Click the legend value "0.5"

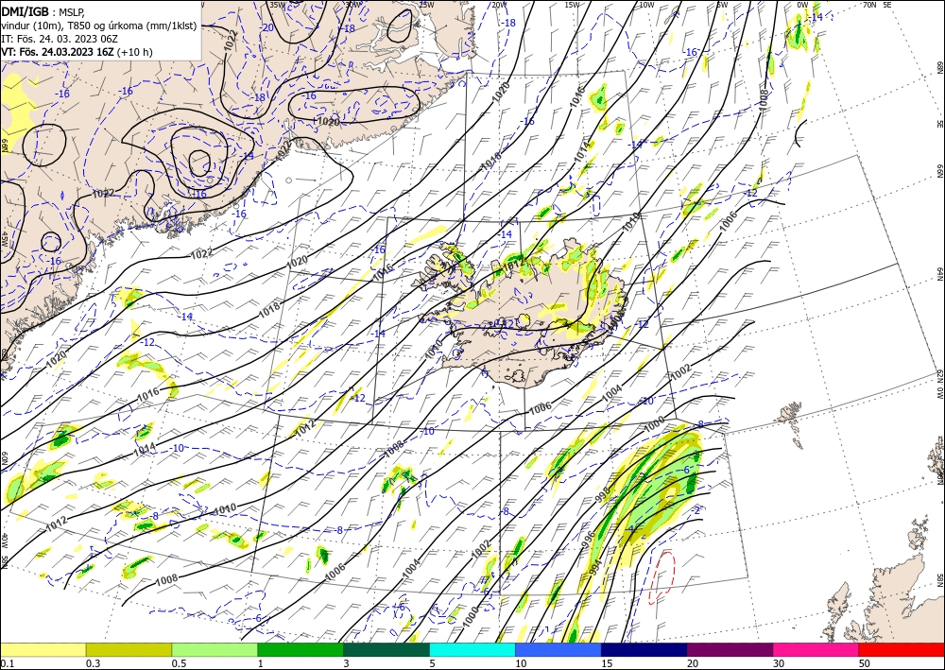[178, 663]
